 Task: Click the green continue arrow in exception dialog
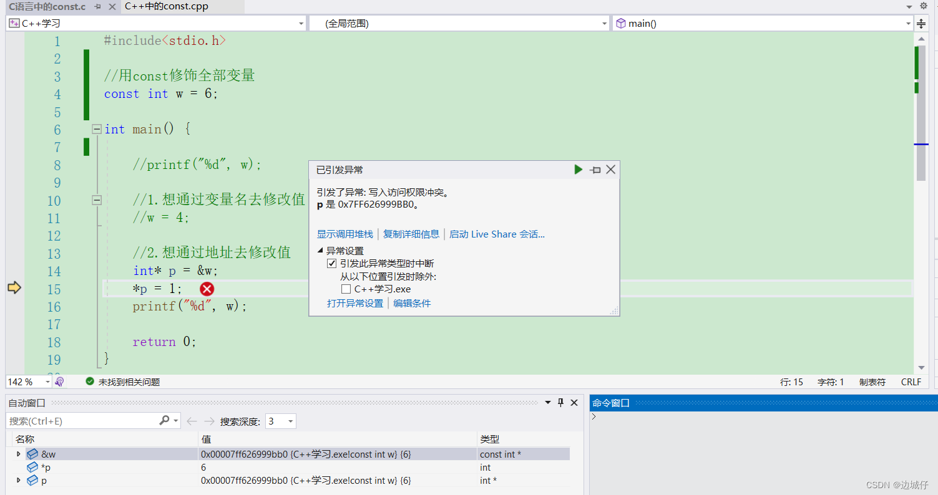click(x=578, y=169)
